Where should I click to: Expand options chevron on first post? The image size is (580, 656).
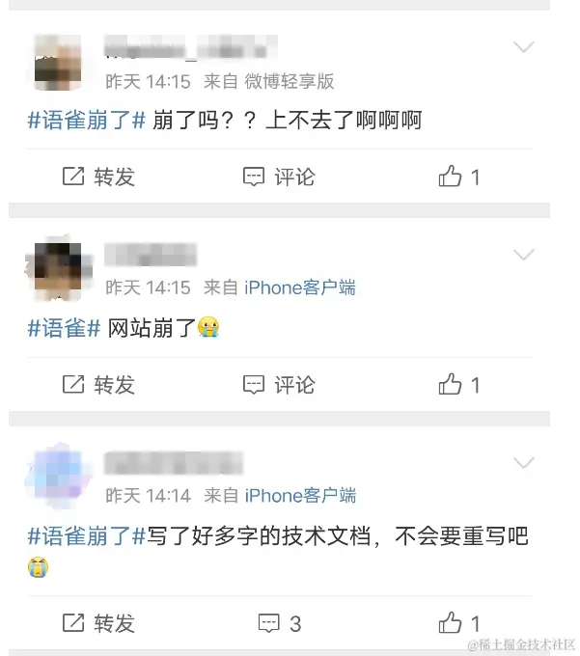(523, 46)
